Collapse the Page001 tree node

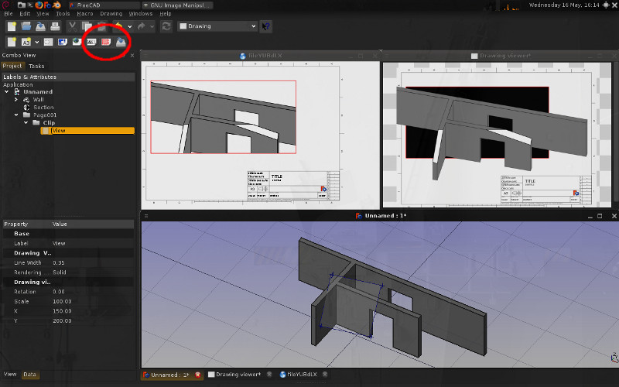pyautogui.click(x=16, y=115)
